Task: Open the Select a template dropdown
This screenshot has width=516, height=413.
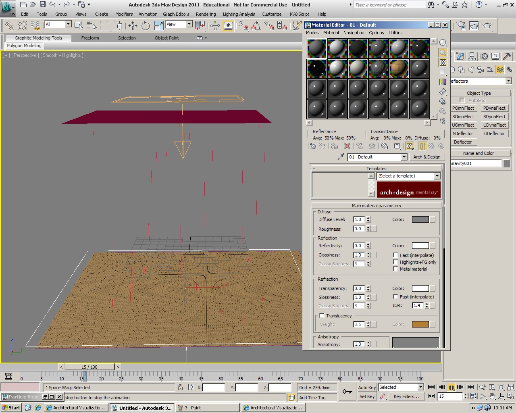Action: point(437,176)
